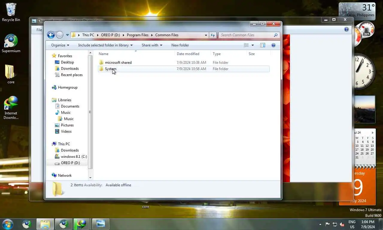This screenshot has height=230, width=383.
Task: Open the Share with menu
Action: tap(152, 45)
